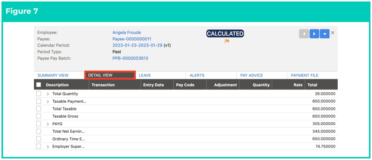Check the Total Quantity row checkbox
Screen dimensions: 372x160
(38, 94)
